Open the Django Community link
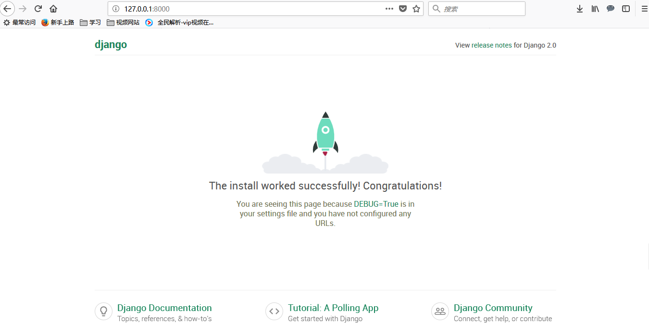 [x=493, y=308]
